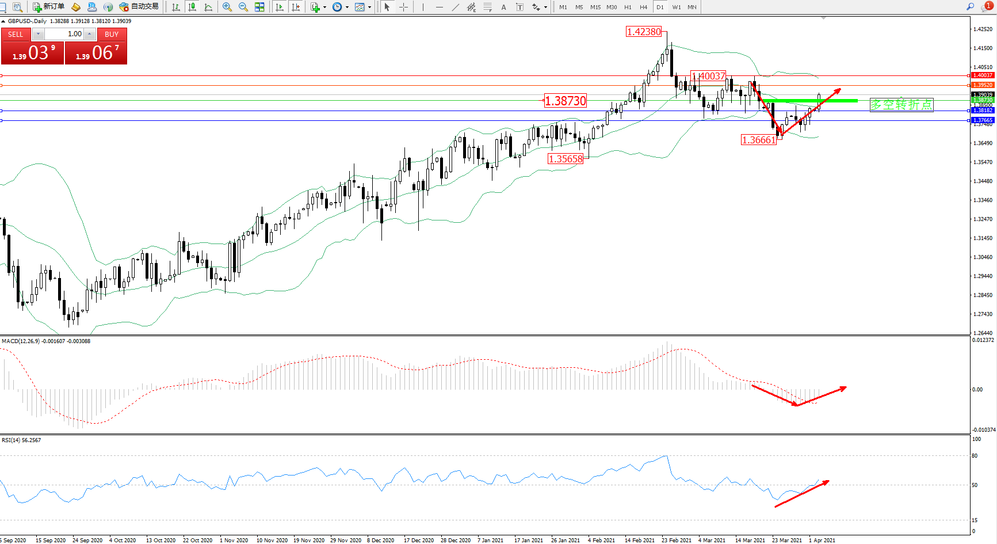Expand the periodicity clock dropdown arrow
The height and width of the screenshot is (544, 997).
[347, 7]
